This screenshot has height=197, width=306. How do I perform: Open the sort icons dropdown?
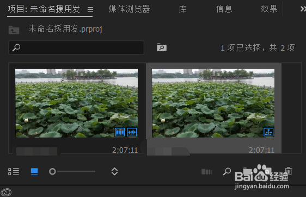pos(114,171)
